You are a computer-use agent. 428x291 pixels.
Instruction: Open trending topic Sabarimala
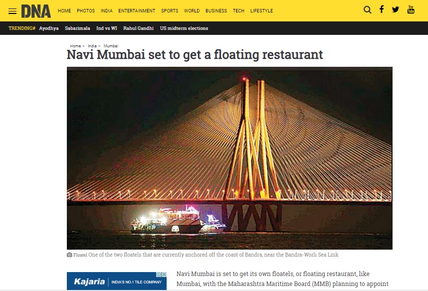click(77, 28)
